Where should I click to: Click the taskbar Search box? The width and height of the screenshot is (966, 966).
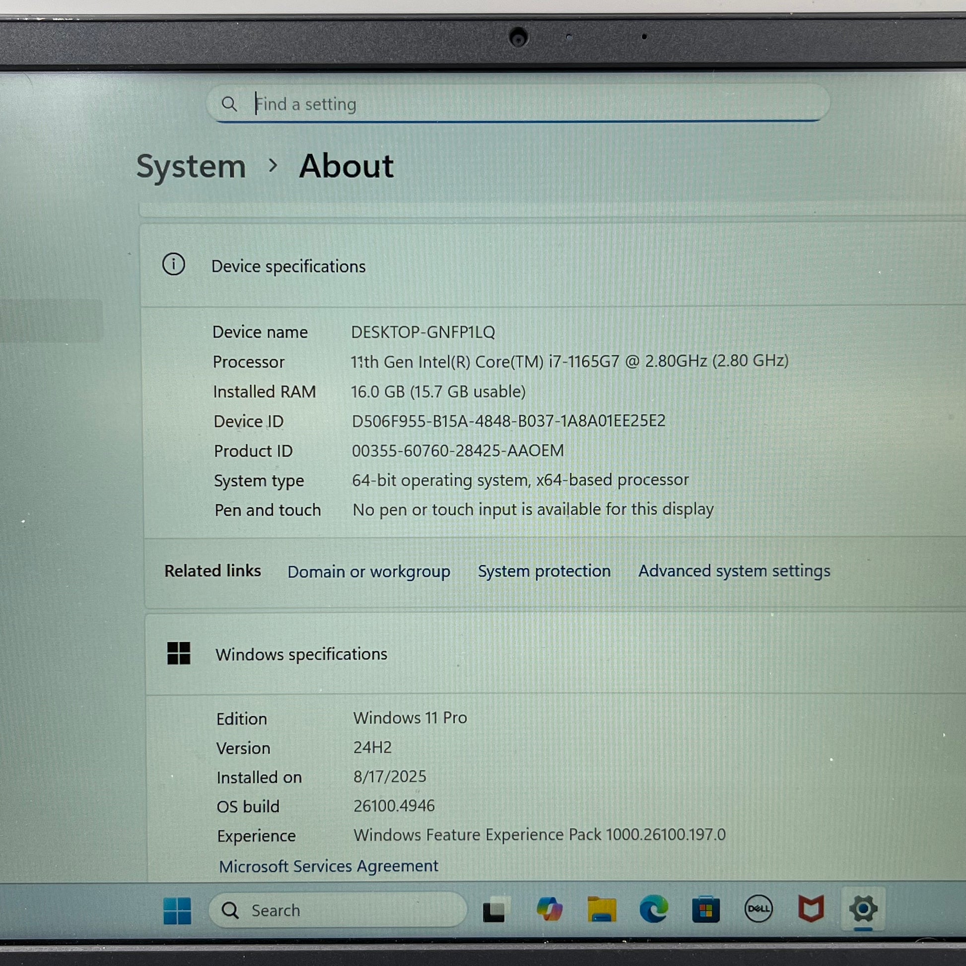(x=338, y=910)
